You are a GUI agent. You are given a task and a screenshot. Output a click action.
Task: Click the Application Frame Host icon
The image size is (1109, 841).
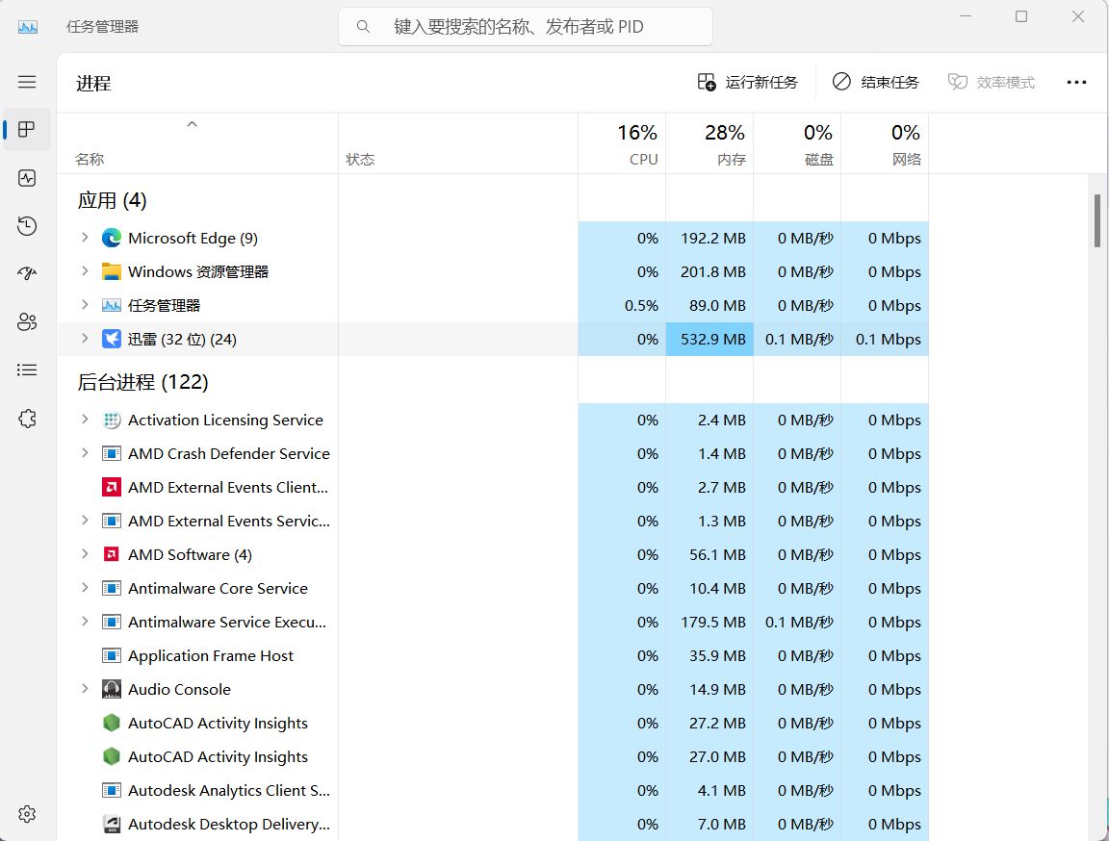point(111,656)
